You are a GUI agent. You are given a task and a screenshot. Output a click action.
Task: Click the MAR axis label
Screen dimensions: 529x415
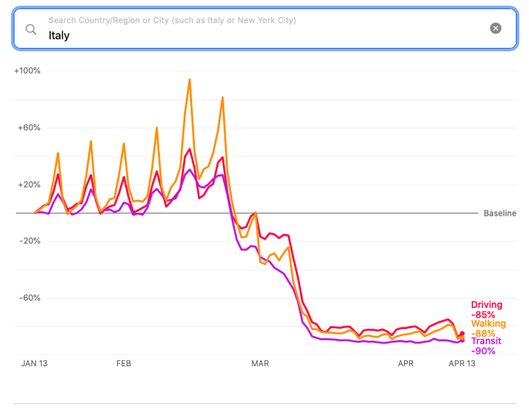click(x=260, y=364)
